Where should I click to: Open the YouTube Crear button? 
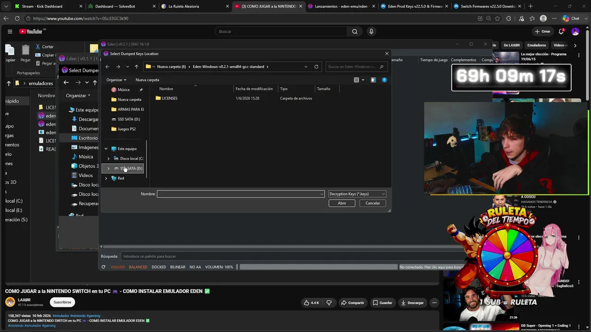543,31
